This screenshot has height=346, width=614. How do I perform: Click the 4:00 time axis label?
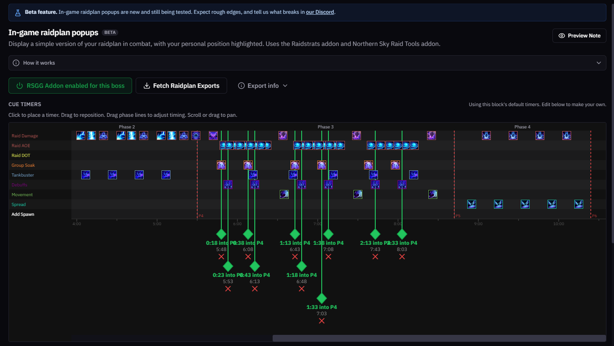pyautogui.click(x=77, y=224)
